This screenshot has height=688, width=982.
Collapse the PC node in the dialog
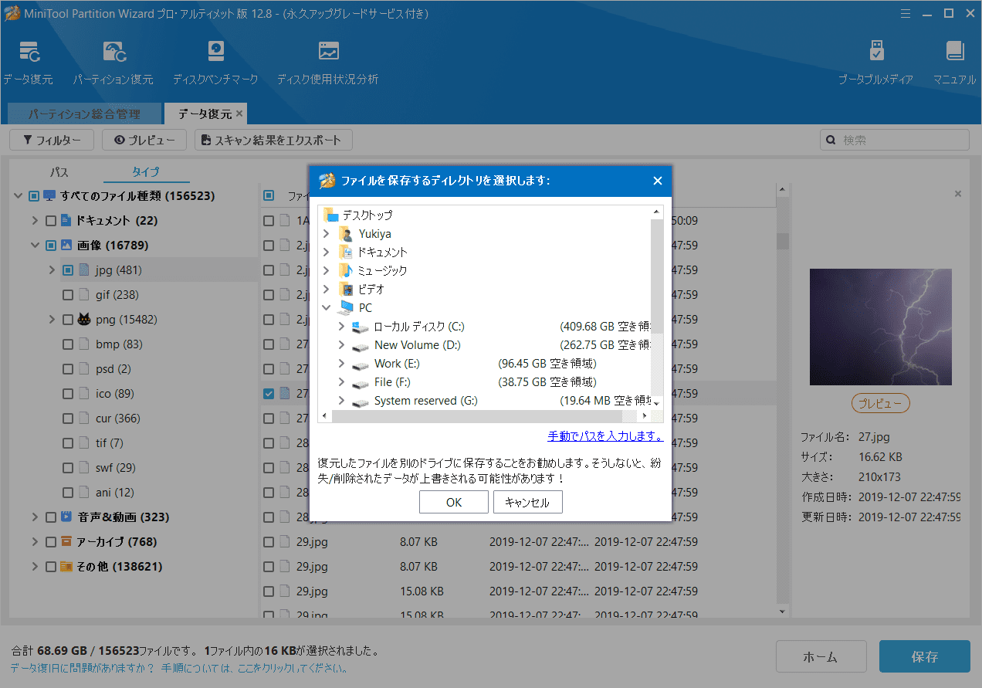[x=326, y=307]
